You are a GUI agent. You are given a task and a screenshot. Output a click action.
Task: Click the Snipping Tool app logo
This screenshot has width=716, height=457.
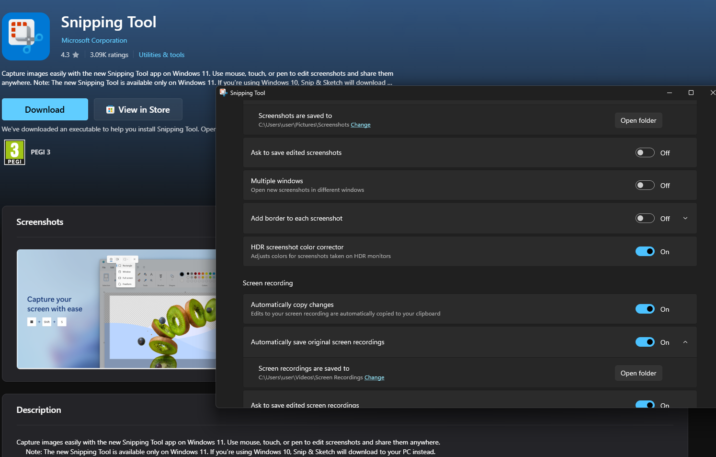pyautogui.click(x=26, y=36)
